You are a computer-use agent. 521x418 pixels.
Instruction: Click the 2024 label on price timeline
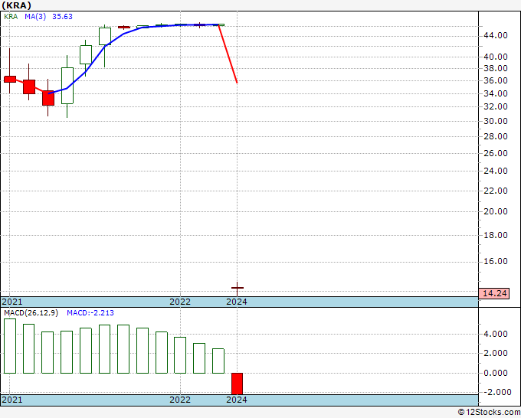tap(237, 302)
